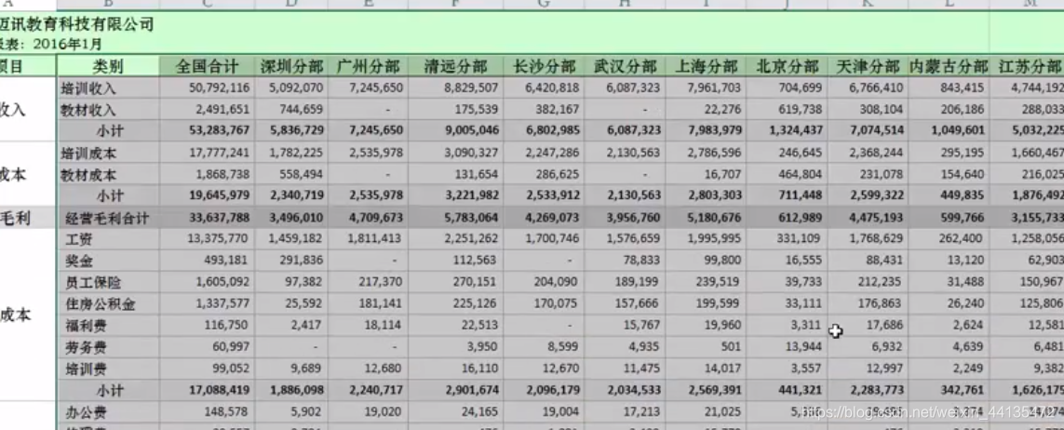Click the cell with value 3,090,327
Image resolution: width=1064 pixels, height=430 pixels.
coord(455,154)
